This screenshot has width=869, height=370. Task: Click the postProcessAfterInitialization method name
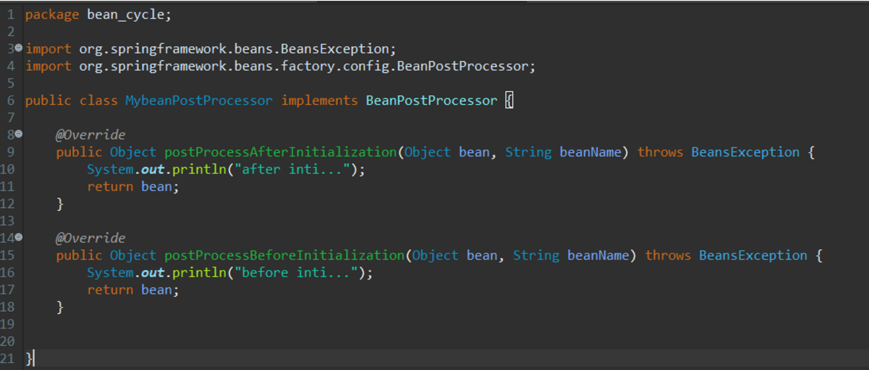coord(280,152)
